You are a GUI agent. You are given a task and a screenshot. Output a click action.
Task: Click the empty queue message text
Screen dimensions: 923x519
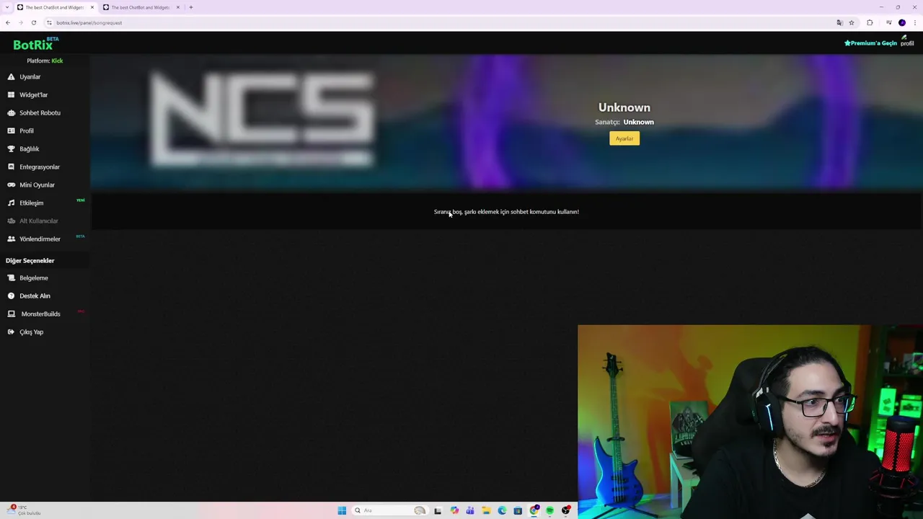[x=506, y=212]
